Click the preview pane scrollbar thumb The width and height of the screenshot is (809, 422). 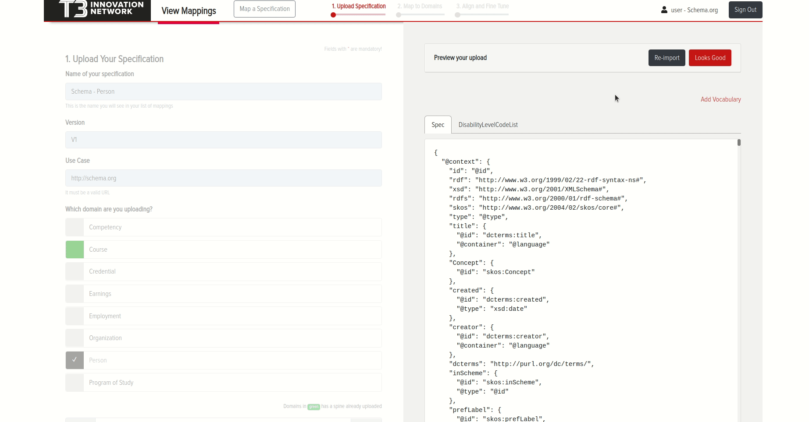(x=739, y=142)
